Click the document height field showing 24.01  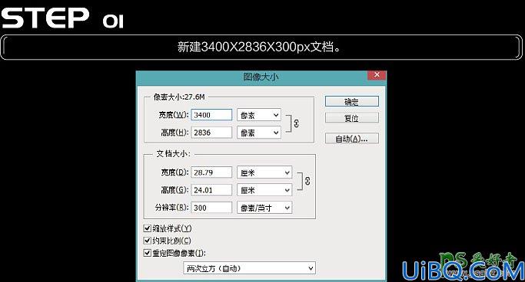click(211, 190)
